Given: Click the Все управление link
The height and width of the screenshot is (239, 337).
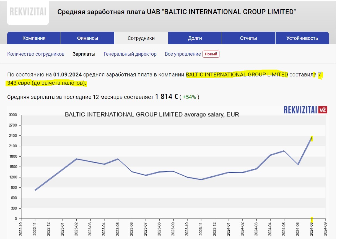Looking at the screenshot, I should point(183,54).
